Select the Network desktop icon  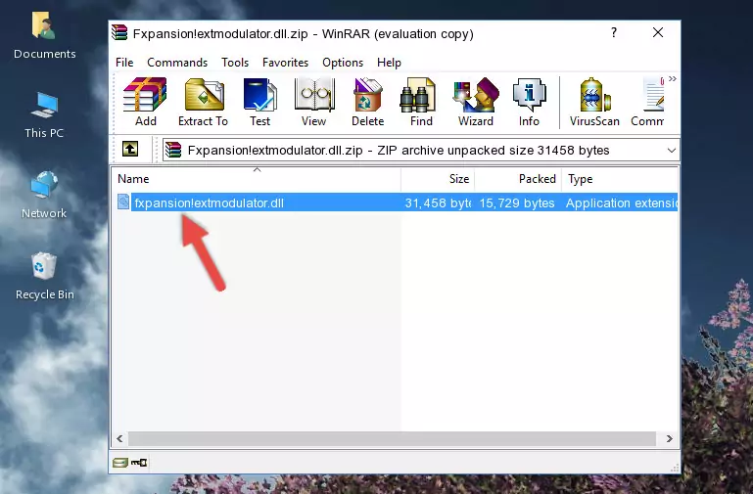tap(44, 195)
